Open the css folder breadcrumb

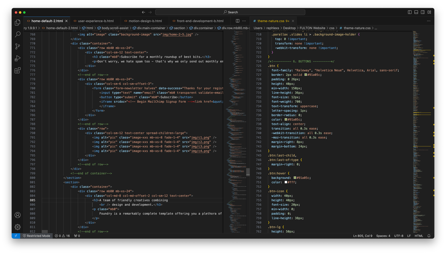pyautogui.click(x=332, y=28)
